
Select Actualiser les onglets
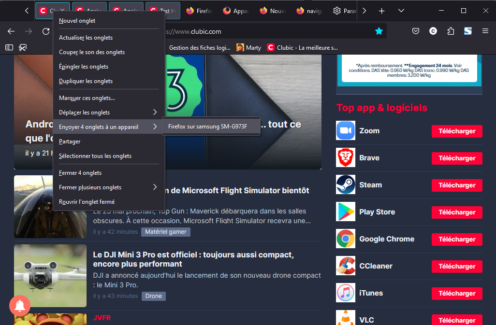(x=109, y=38)
